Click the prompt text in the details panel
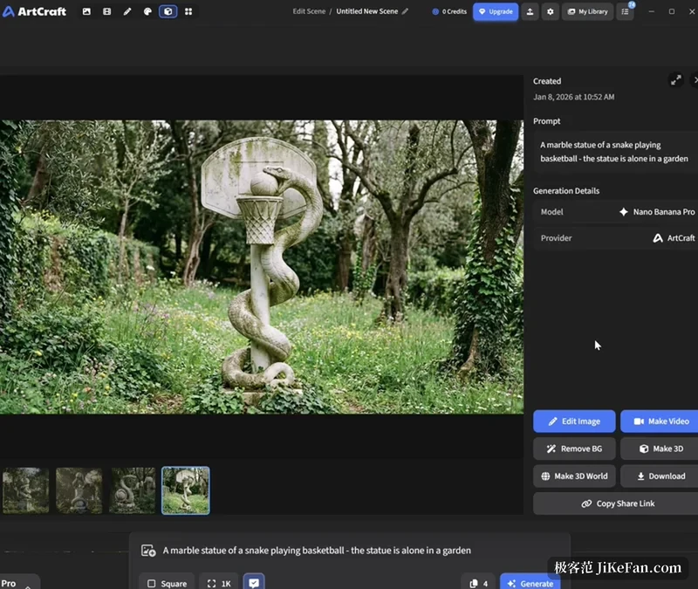This screenshot has width=698, height=589. 614,152
